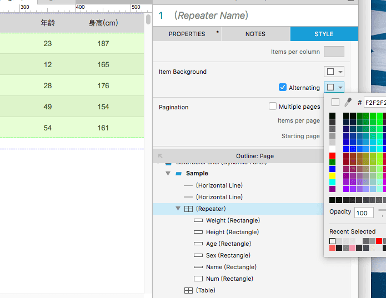
Task: Select Weight (Rectangle) in the outline
Action: point(233,220)
